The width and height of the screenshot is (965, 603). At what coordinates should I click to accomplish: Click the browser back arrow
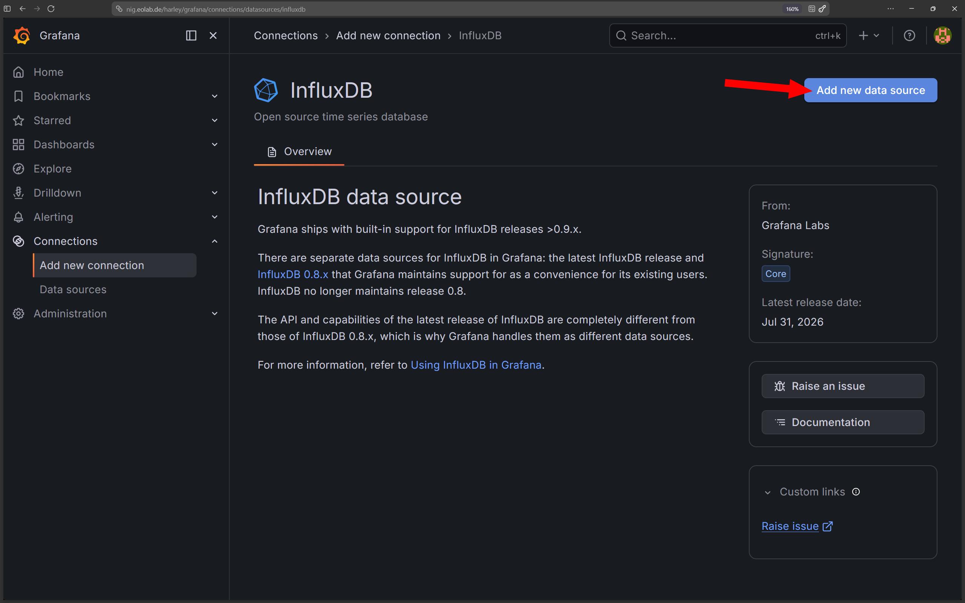click(x=22, y=9)
